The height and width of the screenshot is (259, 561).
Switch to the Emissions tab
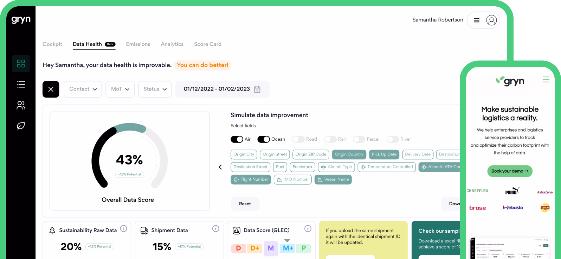(138, 44)
